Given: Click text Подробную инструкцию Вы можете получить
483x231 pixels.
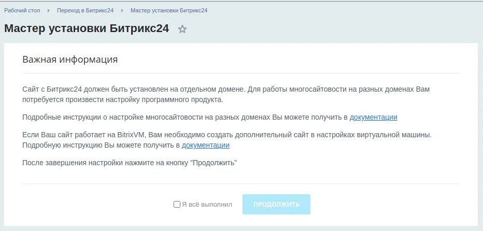Looking at the screenshot, I should [101, 145].
